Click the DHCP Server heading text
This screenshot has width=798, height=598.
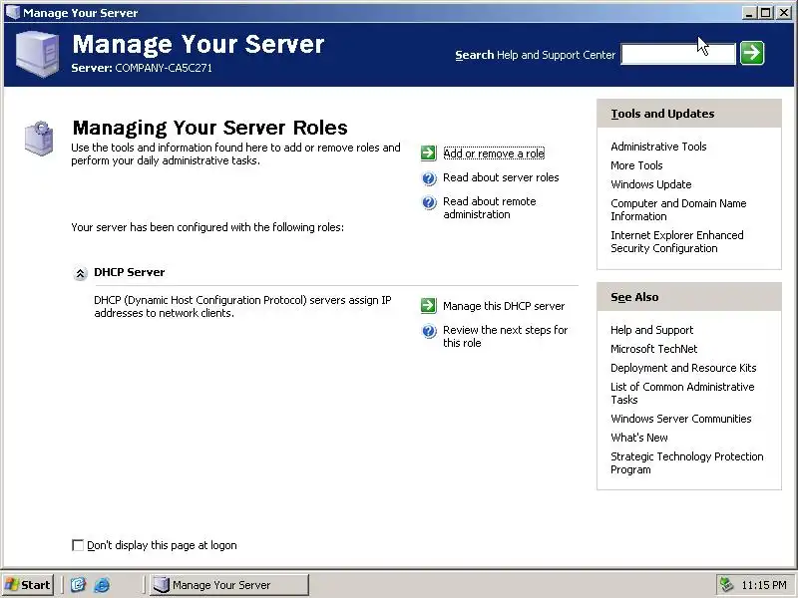(130, 272)
